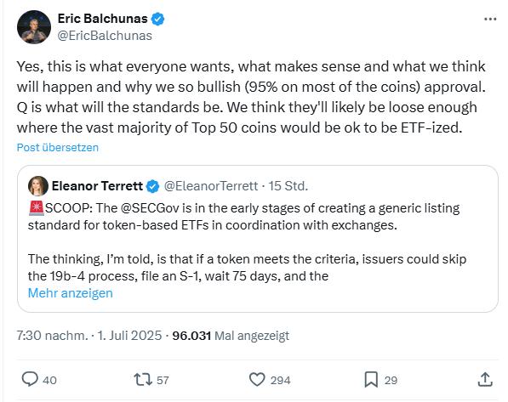Open the @EleanorTerrett handle link

click(210, 186)
